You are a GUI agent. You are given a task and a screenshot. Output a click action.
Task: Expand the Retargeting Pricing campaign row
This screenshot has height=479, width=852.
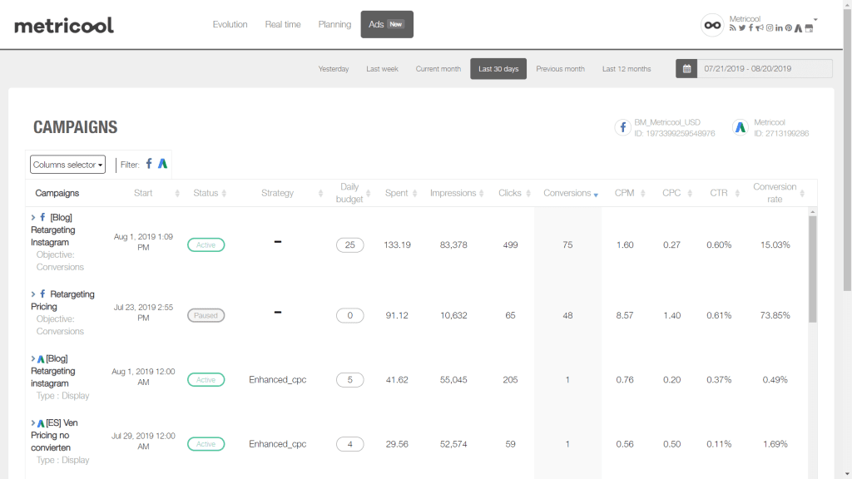33,294
